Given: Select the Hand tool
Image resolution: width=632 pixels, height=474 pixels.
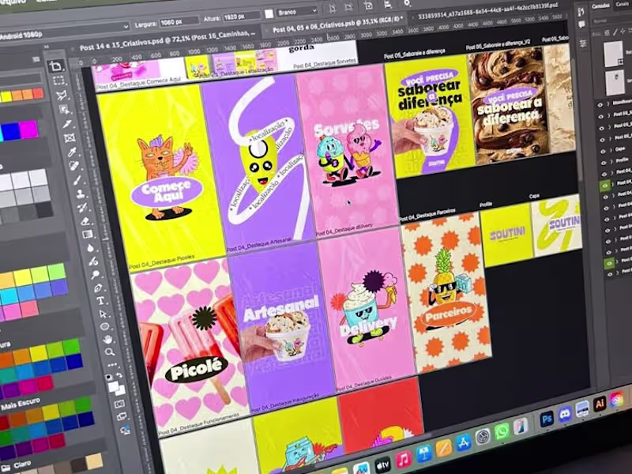Looking at the screenshot, I should click(107, 340).
